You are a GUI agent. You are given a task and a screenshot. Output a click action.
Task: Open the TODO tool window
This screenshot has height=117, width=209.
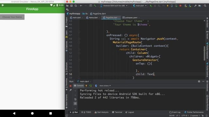pos(86,112)
